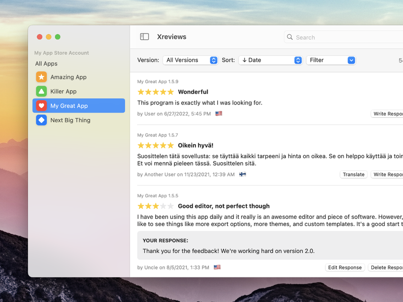Click the heart icon beside My Great App
The image size is (403, 302).
[42, 105]
